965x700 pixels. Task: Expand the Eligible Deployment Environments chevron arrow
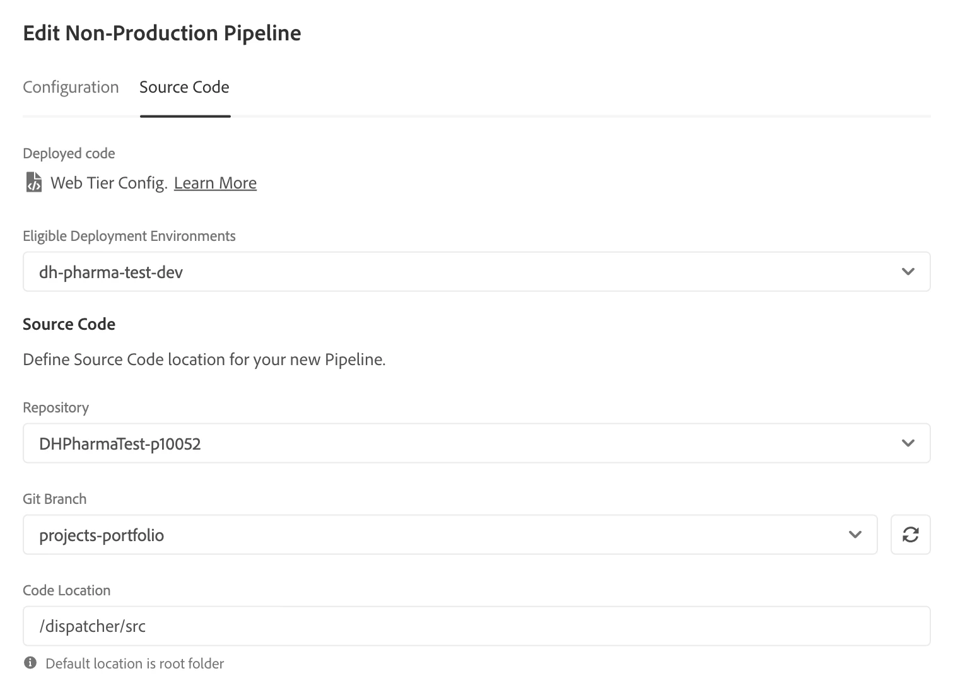coord(908,272)
